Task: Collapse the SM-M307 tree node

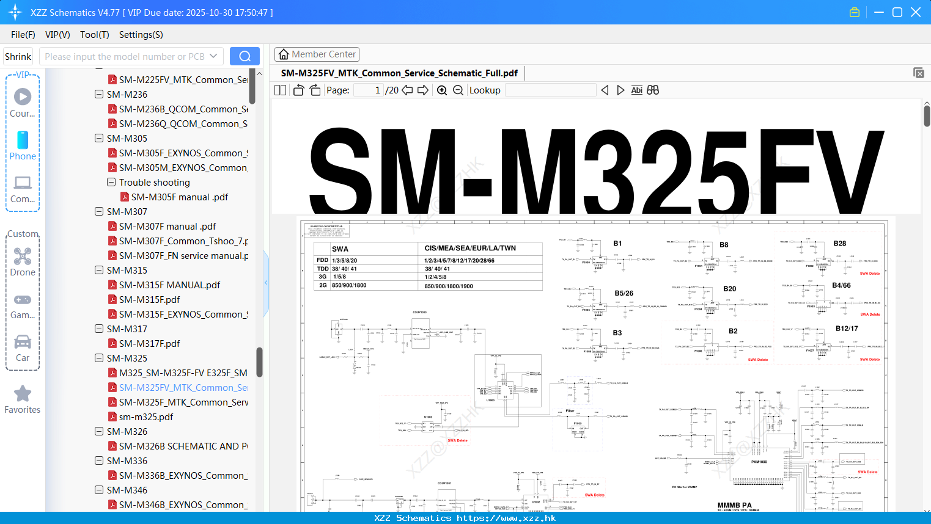Action: (99, 211)
